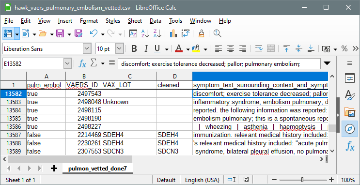Expand Undo history dropdown
360x185 pixels.
tap(103, 34)
